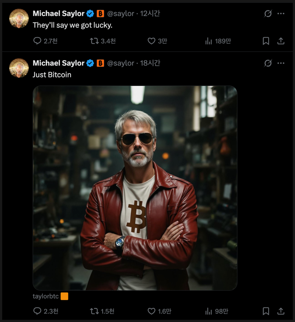
Task: Open Grok icon on "Just Bitcoin" post
Action: [x=268, y=63]
